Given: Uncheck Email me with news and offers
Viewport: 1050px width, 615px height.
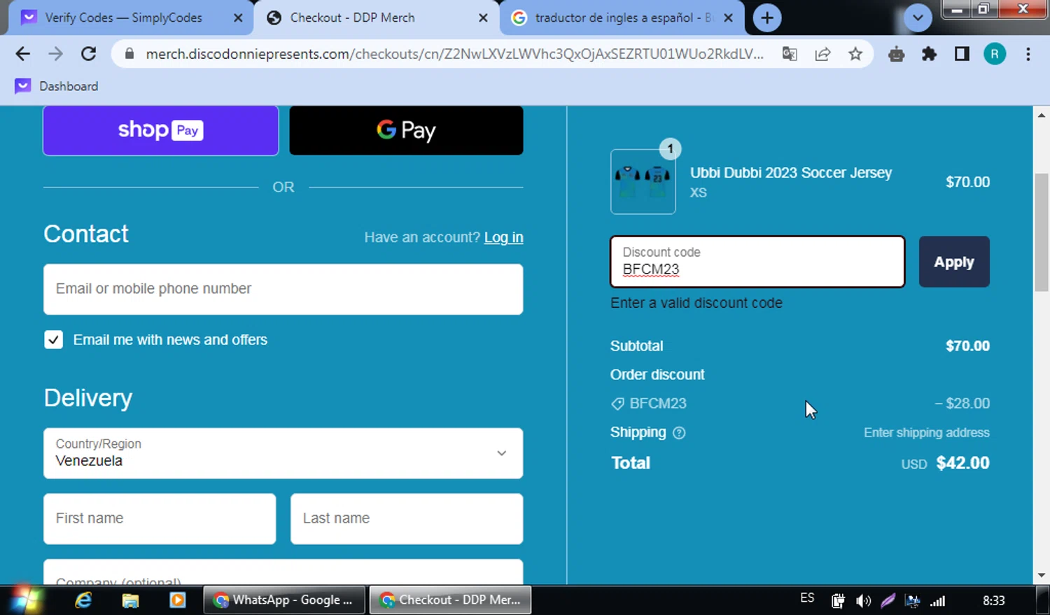Looking at the screenshot, I should pyautogui.click(x=53, y=339).
